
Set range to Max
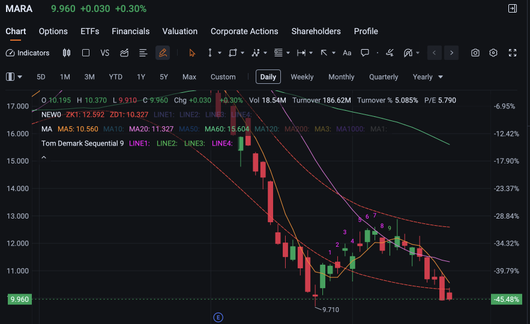coord(189,77)
